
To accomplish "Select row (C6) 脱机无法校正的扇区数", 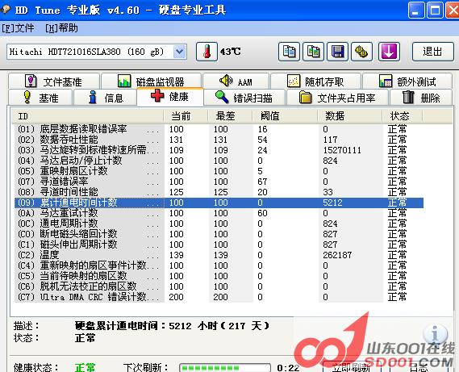I will 219,286.
